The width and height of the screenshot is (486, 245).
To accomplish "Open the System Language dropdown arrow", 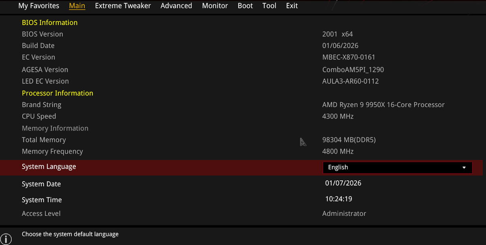I will pyautogui.click(x=464, y=167).
